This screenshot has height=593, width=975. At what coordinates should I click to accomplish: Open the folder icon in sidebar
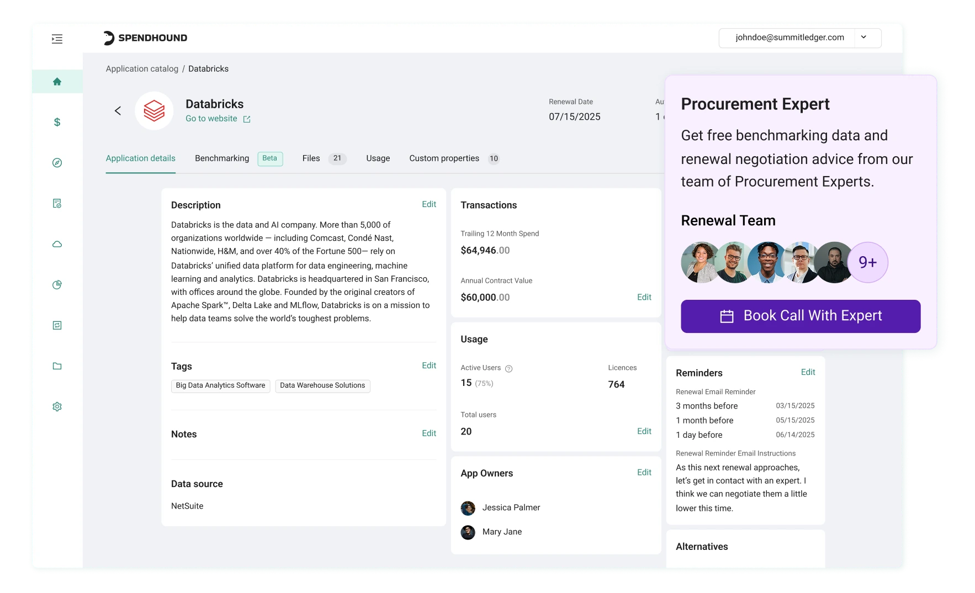(57, 366)
